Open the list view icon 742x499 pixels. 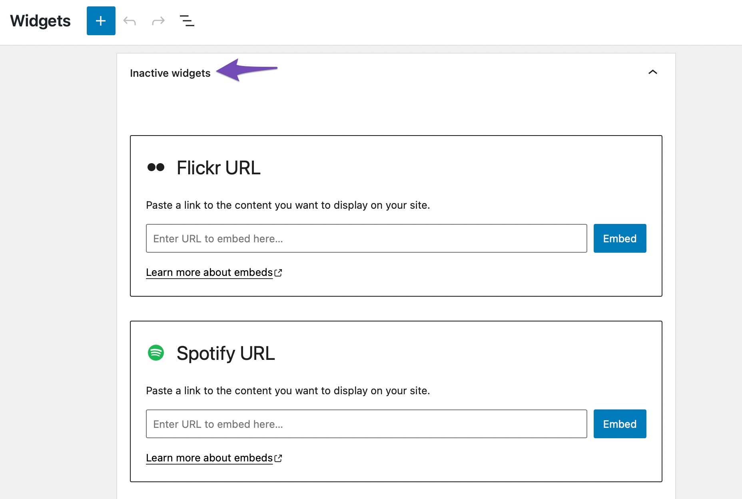[187, 21]
